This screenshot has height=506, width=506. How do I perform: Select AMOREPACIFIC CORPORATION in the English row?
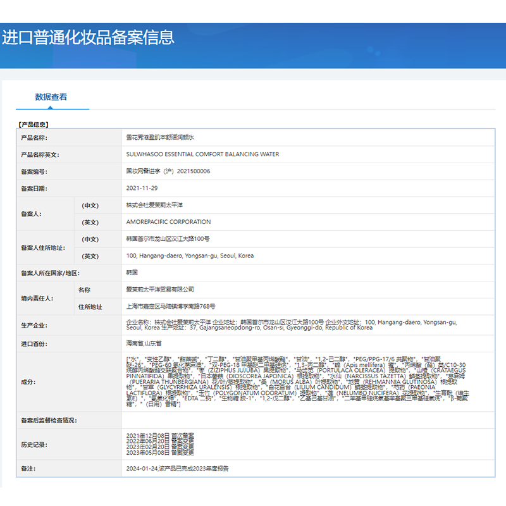(x=168, y=222)
